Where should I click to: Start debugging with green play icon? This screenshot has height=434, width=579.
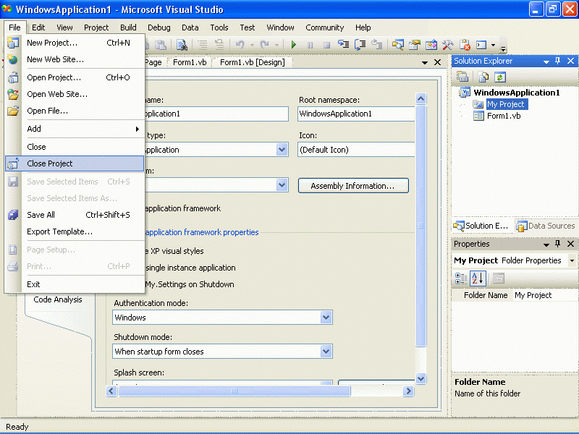[294, 45]
